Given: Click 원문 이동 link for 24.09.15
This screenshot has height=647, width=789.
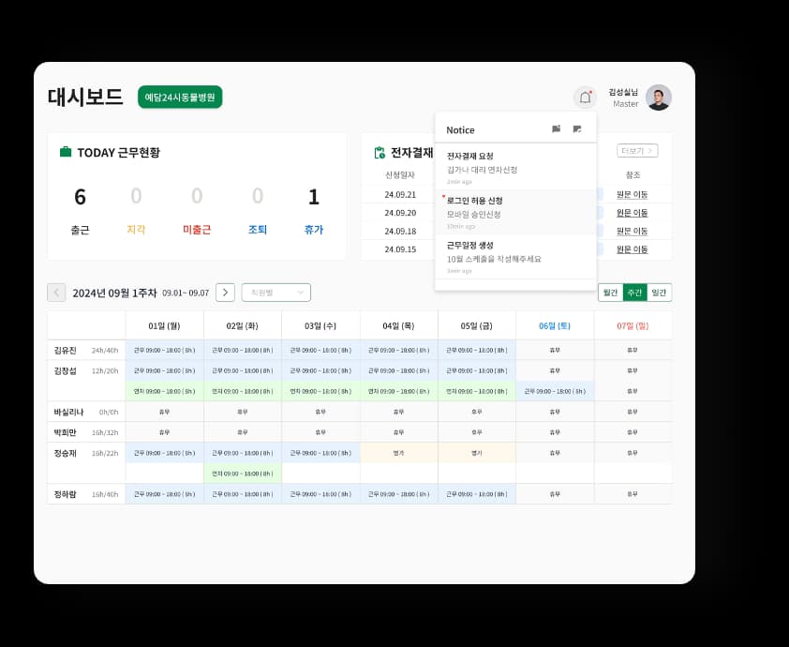Looking at the screenshot, I should pyautogui.click(x=632, y=249).
